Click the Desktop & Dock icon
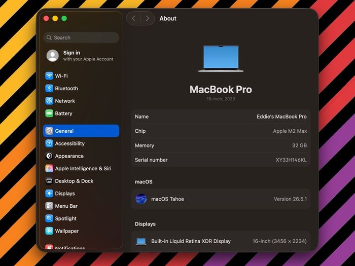The width and height of the screenshot is (355, 266). coord(49,181)
